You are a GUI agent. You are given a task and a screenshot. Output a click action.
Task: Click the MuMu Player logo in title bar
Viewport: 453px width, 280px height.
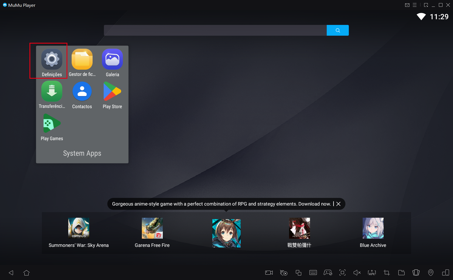(x=5, y=5)
